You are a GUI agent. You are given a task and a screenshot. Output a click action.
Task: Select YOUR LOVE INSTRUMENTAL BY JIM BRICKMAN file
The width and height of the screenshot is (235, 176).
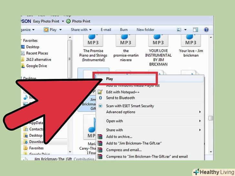pyautogui.click(x=158, y=50)
